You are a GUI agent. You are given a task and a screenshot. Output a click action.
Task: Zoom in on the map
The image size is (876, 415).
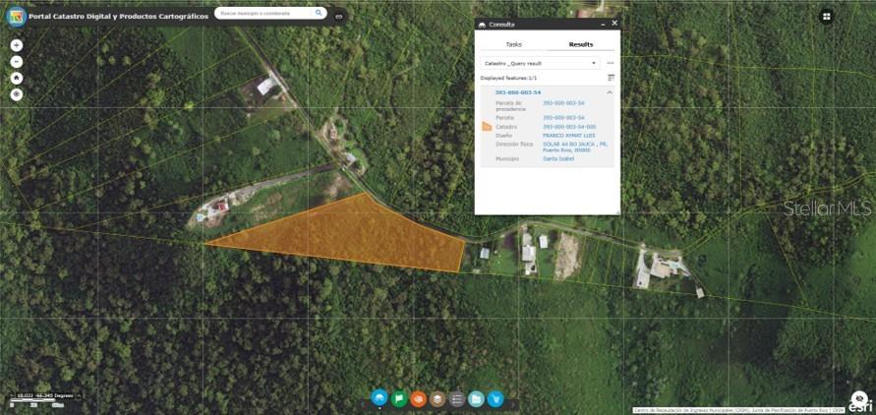(x=17, y=45)
